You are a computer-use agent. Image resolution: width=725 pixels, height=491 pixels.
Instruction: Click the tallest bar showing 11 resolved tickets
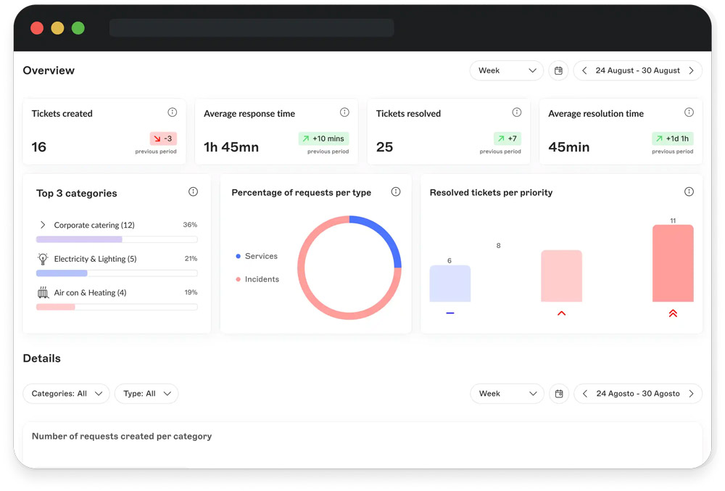click(x=673, y=263)
